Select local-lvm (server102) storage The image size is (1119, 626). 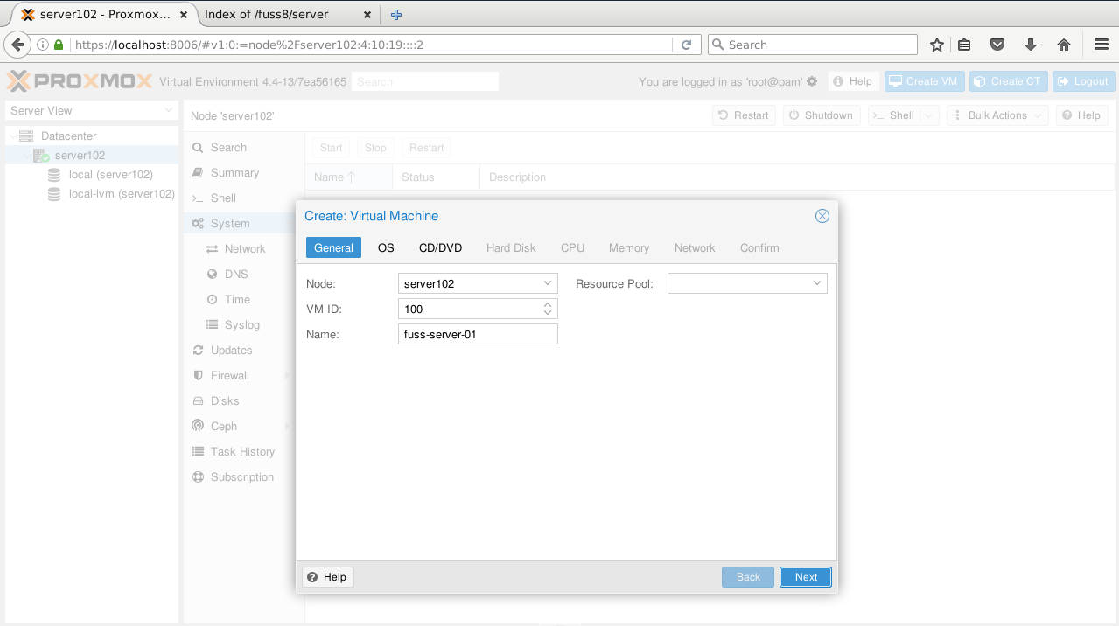tap(122, 194)
